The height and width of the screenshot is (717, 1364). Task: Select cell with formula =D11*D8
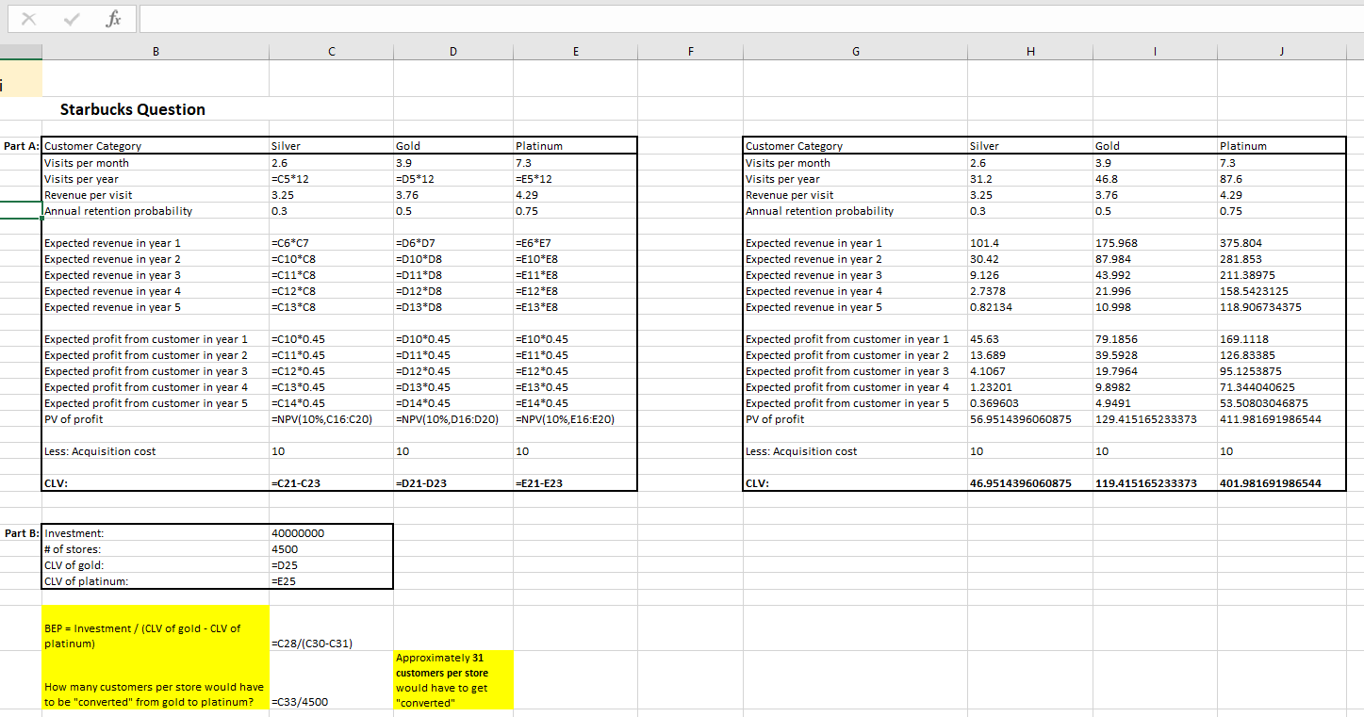[x=452, y=275]
